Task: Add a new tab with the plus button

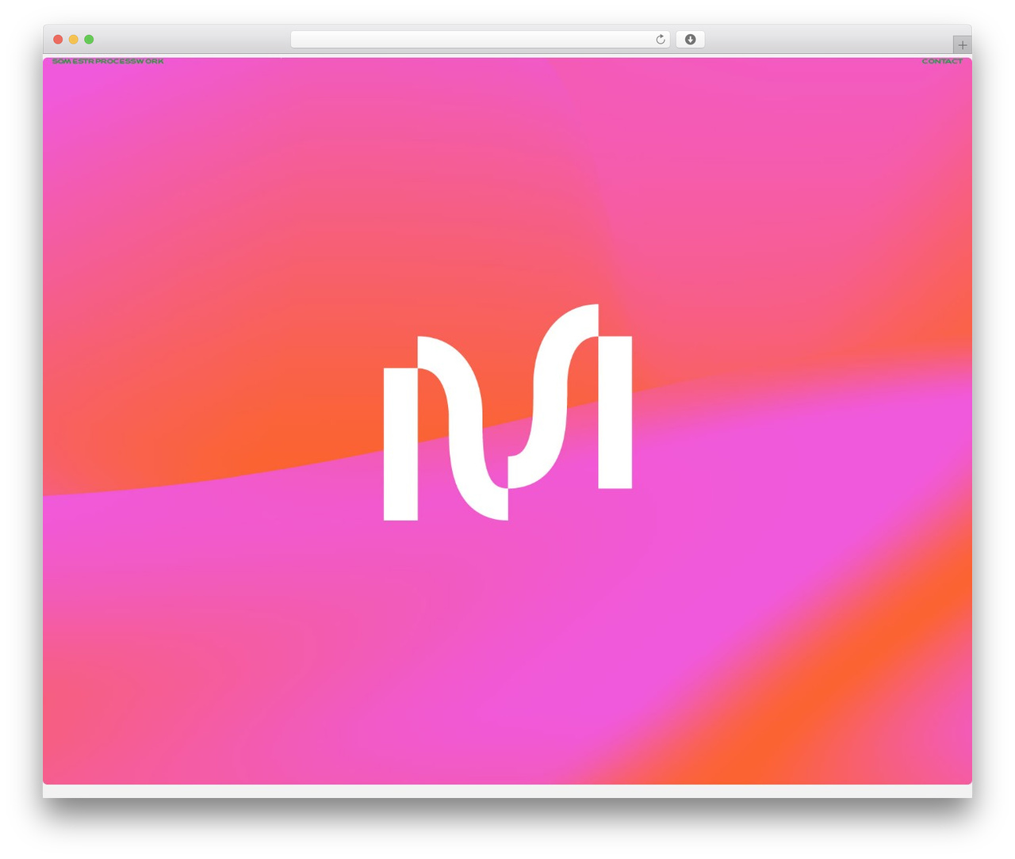Action: 962,45
